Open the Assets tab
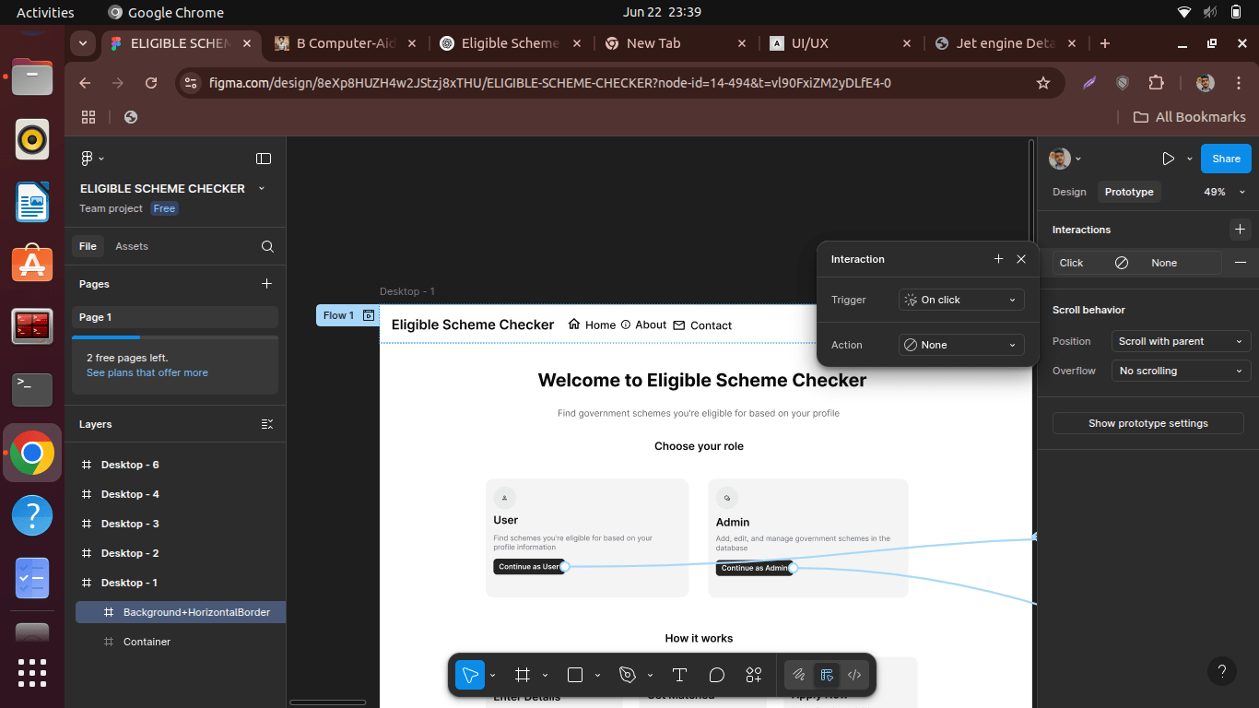This screenshot has width=1259, height=708. 132,246
